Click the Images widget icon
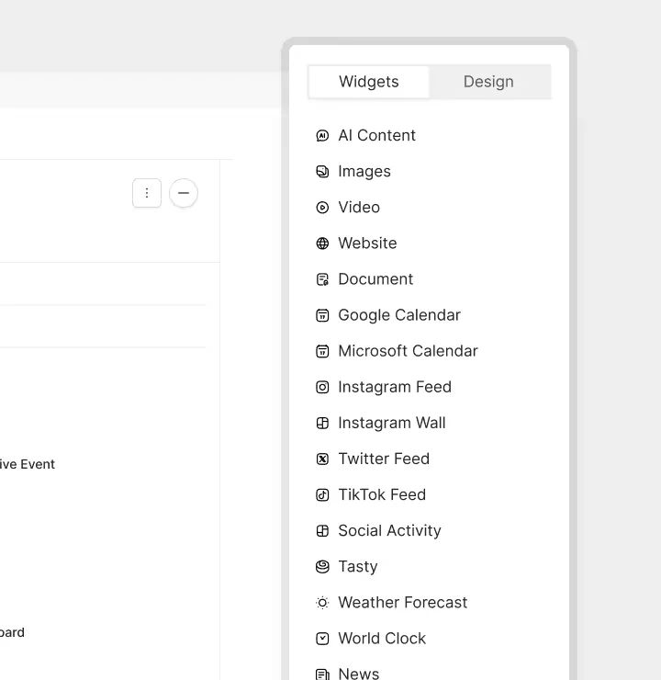Image resolution: width=661 pixels, height=680 pixels. click(x=322, y=172)
